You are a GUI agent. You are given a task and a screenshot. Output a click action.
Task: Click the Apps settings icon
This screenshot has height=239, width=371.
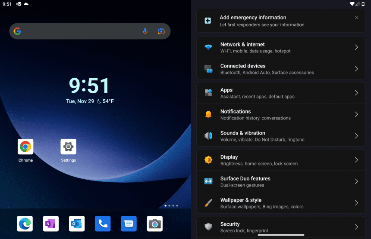208,93
